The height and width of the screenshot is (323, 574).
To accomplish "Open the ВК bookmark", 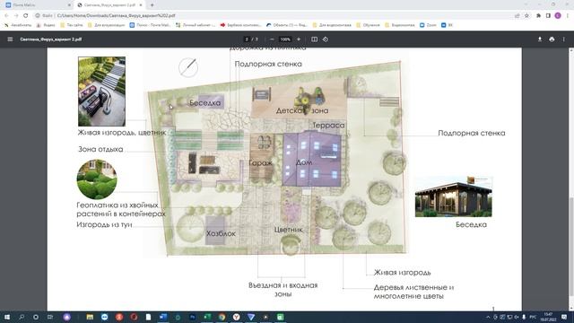I will point(447,25).
